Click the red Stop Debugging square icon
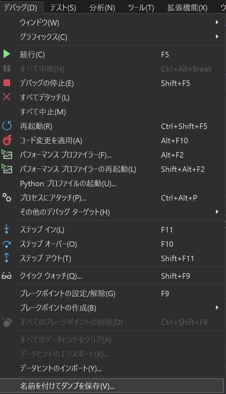Viewport: 226px width, 394px height. click(7, 83)
